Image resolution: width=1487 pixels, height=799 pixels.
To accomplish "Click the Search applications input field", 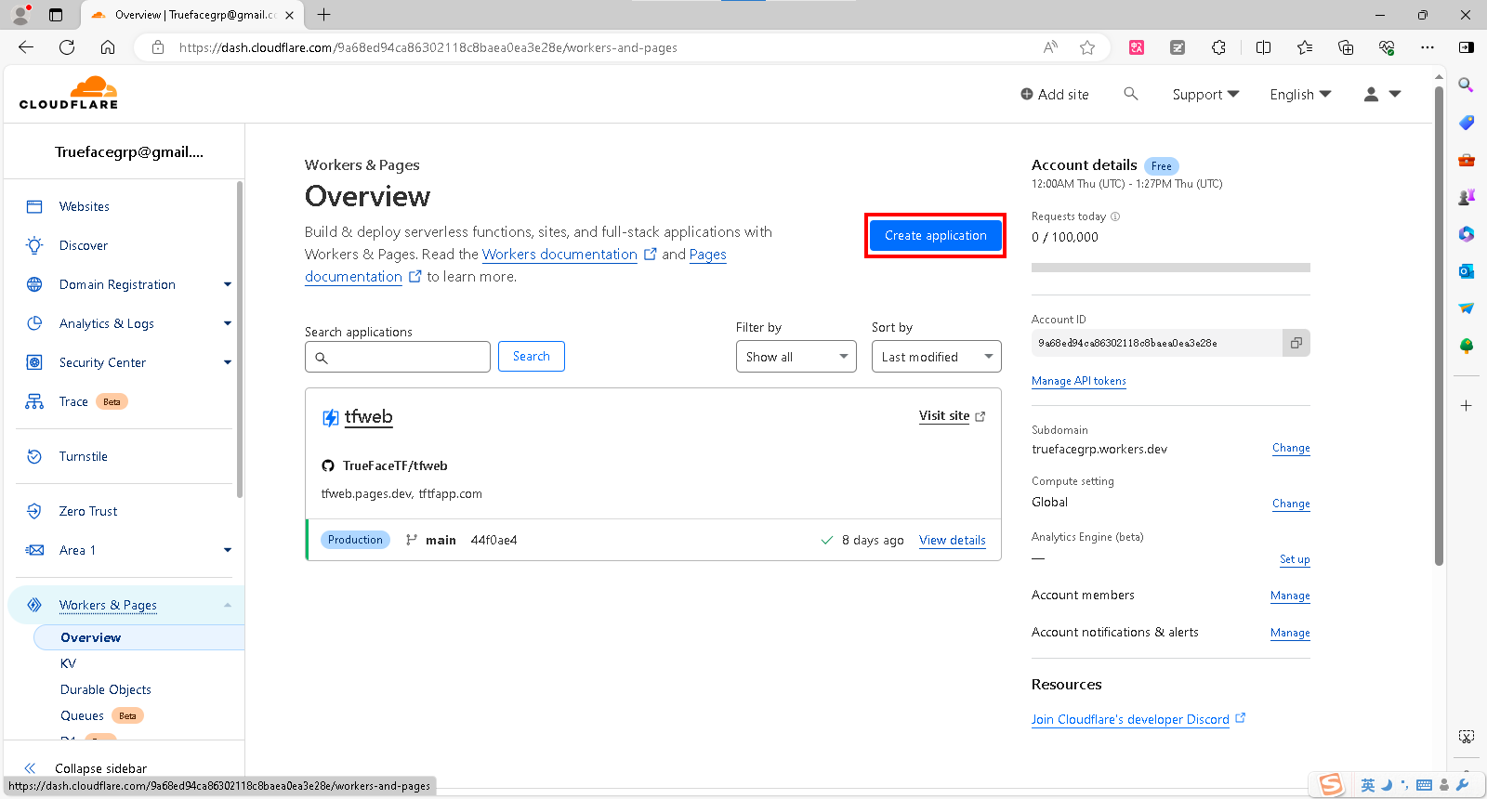I will click(407, 357).
